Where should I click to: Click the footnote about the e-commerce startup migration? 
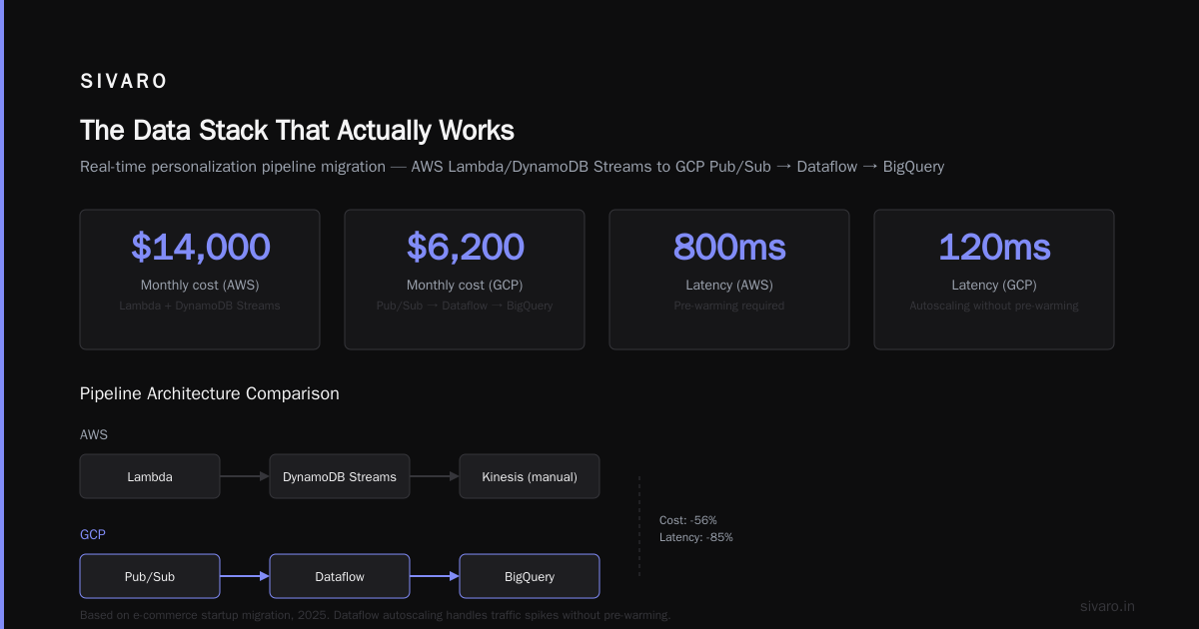click(x=376, y=615)
